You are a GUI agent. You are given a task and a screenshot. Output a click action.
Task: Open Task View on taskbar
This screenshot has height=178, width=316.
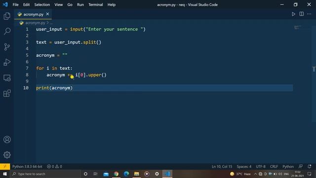click(95, 174)
